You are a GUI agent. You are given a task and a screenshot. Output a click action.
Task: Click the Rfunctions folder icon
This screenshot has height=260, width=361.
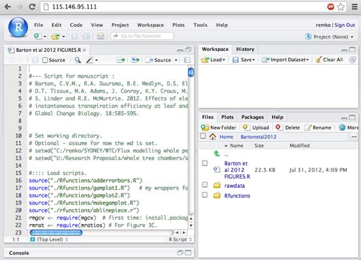point(217,195)
